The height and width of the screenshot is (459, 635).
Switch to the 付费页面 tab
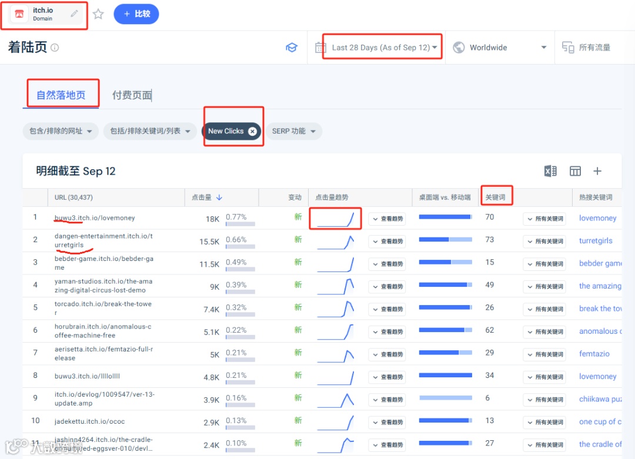point(132,95)
